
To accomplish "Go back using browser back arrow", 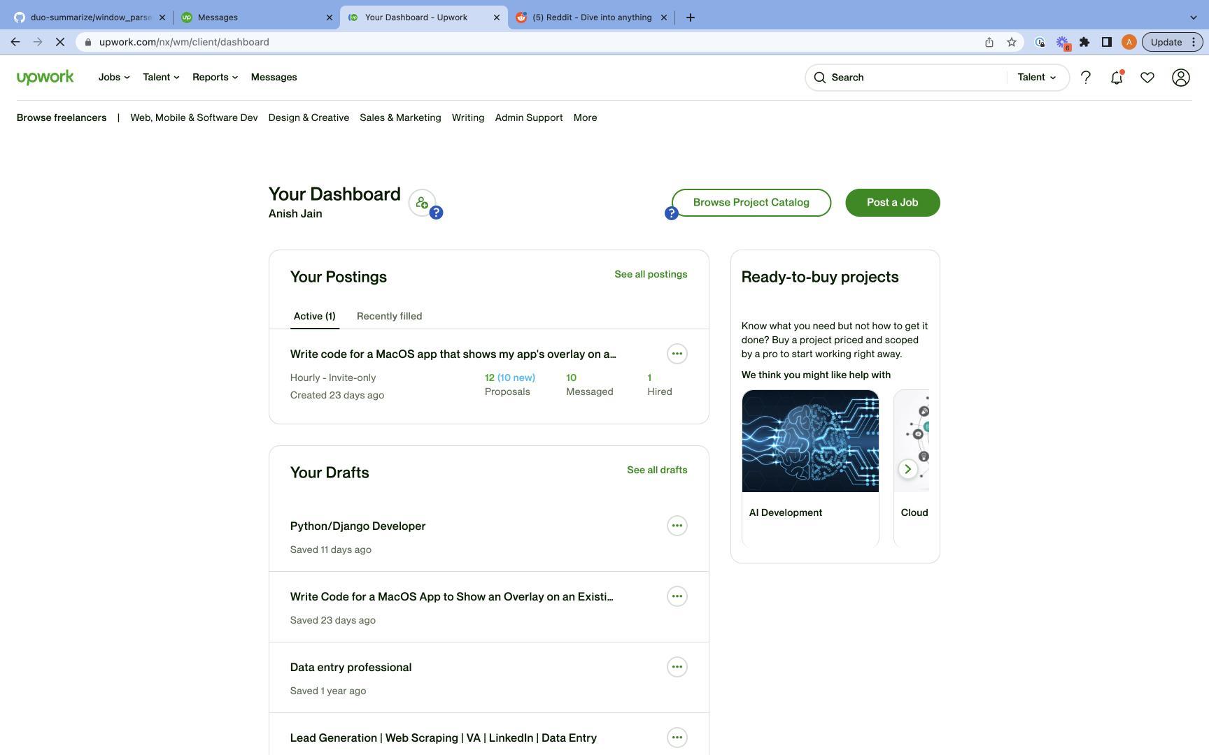I will 15,42.
